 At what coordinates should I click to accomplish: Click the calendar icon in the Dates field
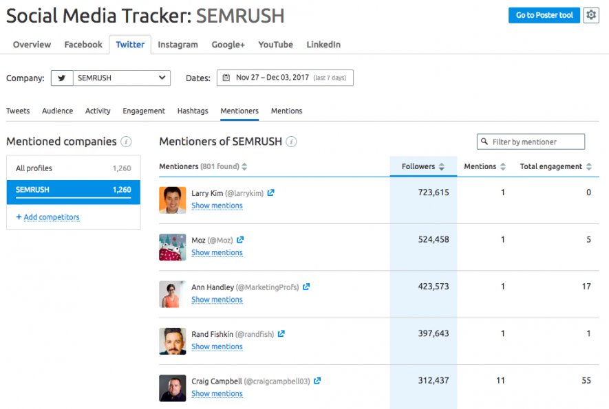pyautogui.click(x=226, y=78)
